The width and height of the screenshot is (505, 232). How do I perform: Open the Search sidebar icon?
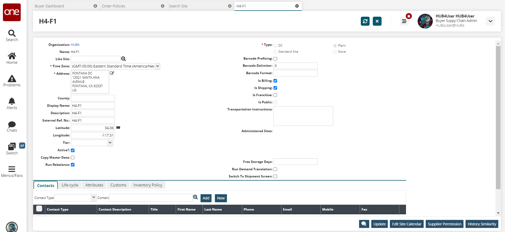click(x=12, y=33)
